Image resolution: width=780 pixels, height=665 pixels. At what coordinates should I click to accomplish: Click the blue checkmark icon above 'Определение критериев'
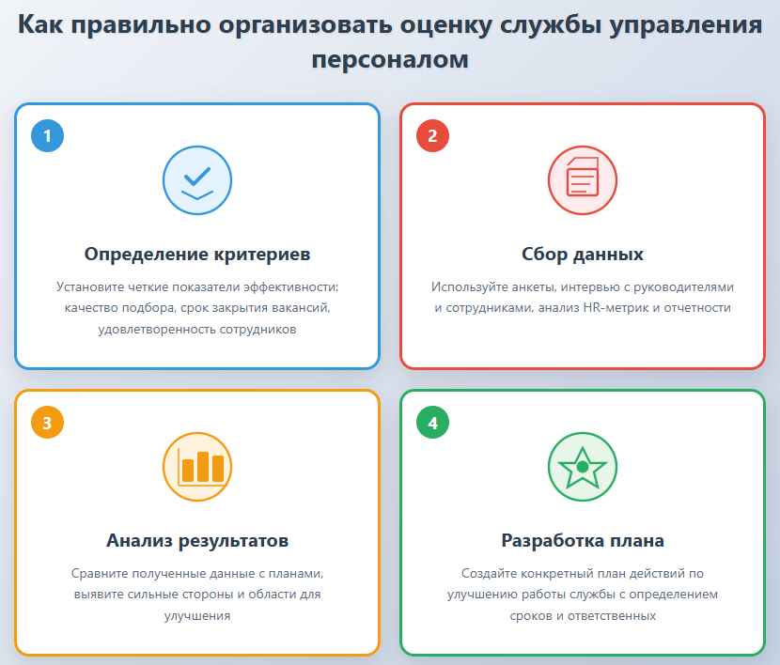(x=196, y=180)
